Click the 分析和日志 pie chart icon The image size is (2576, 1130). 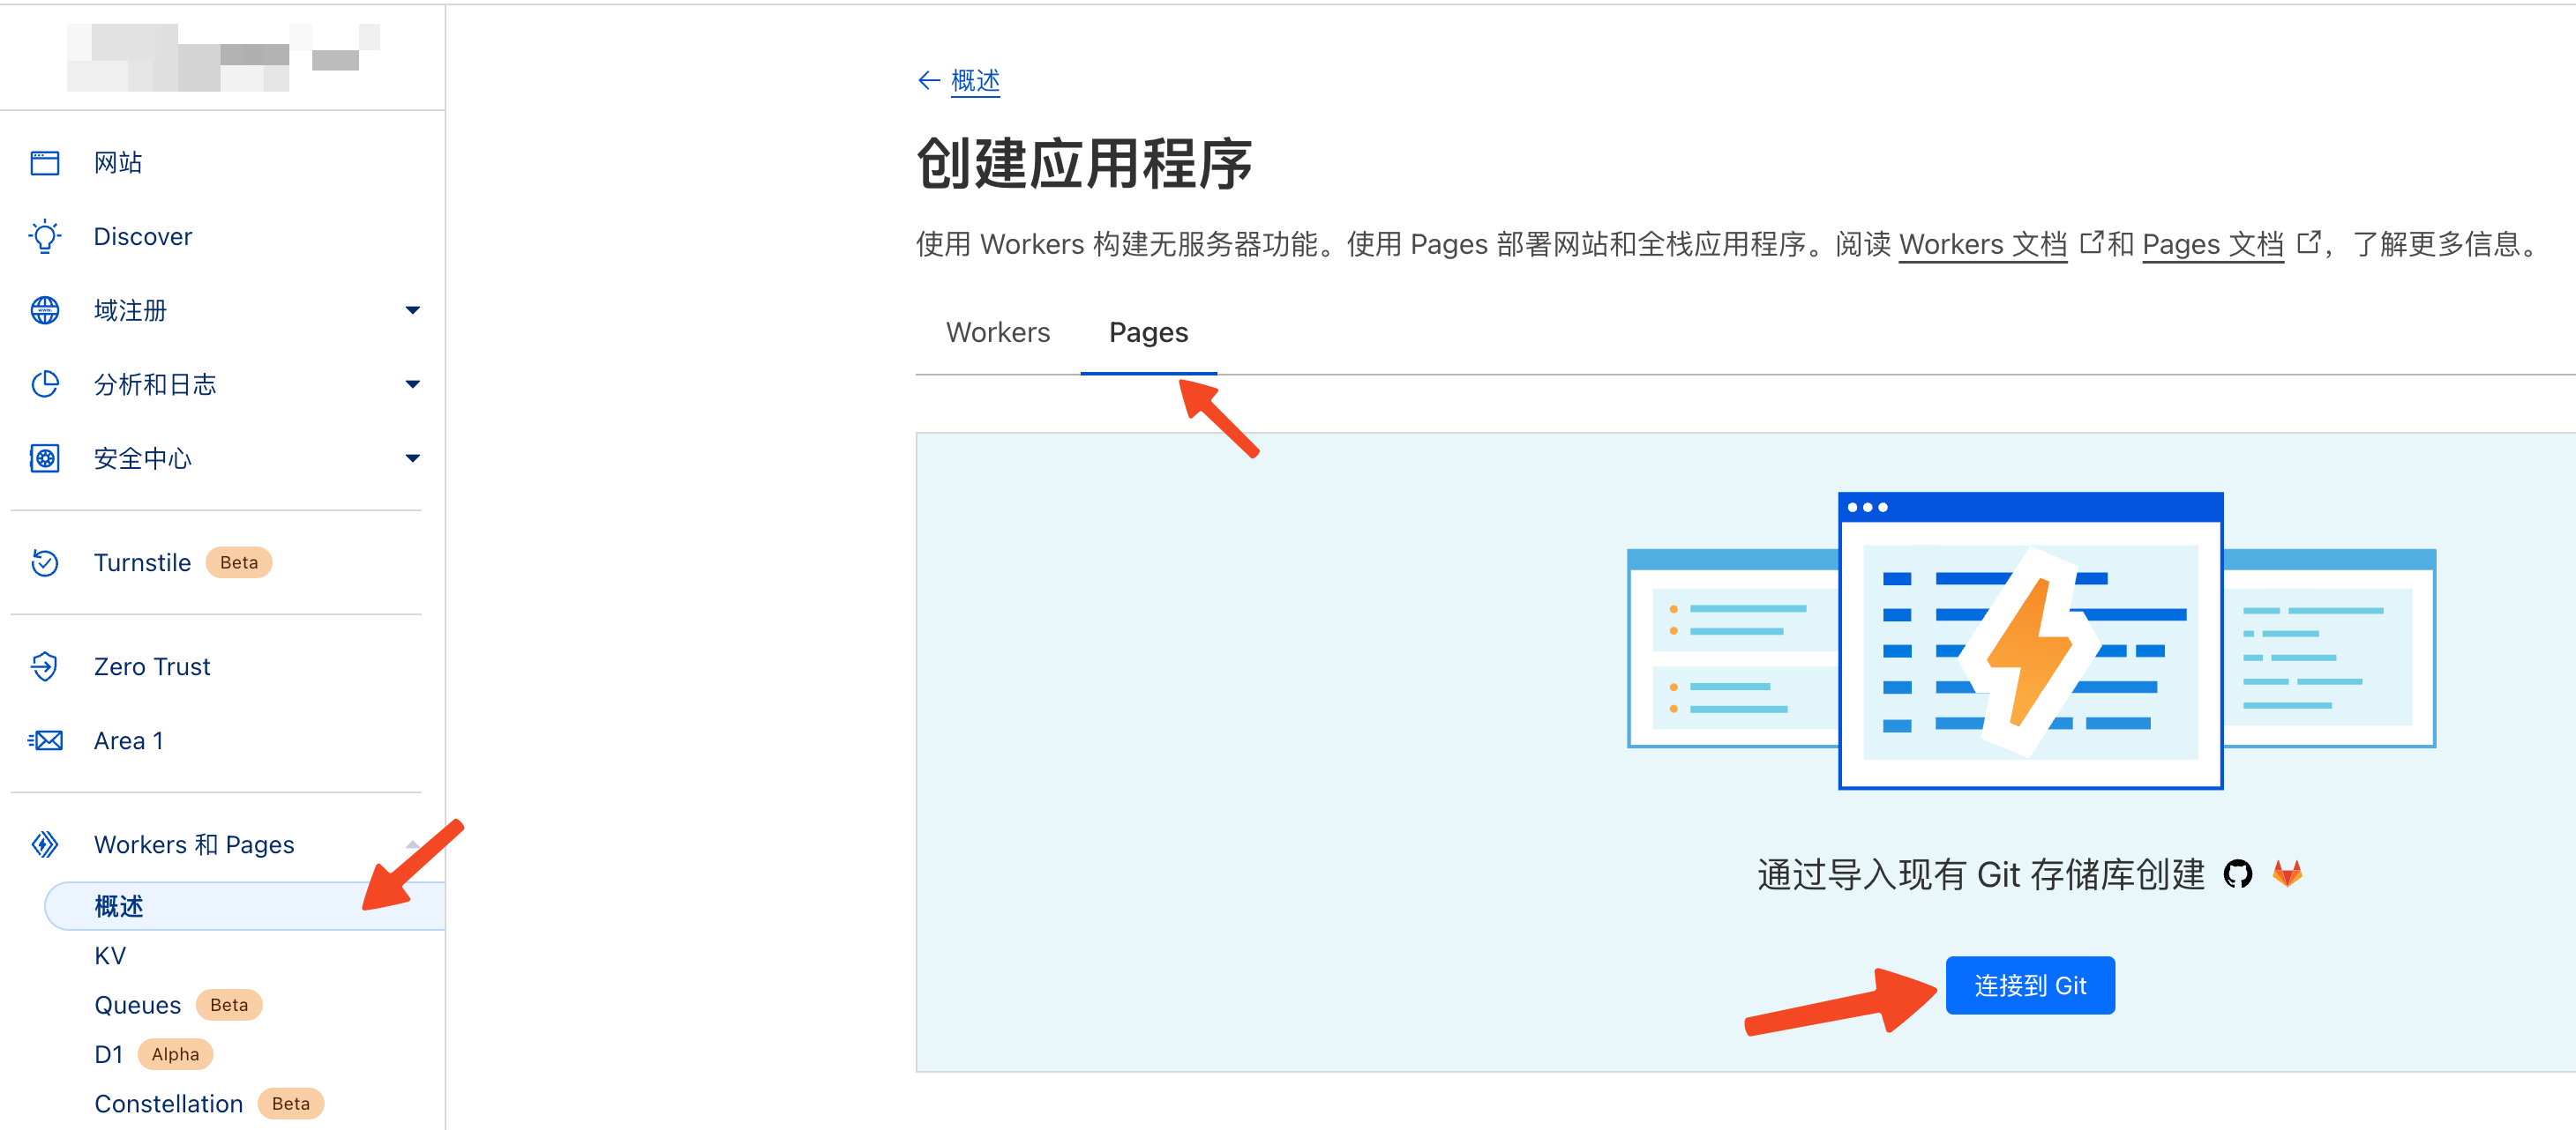(x=45, y=384)
